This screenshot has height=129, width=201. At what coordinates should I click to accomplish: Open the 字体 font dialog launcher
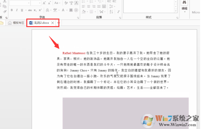(x=78, y=17)
